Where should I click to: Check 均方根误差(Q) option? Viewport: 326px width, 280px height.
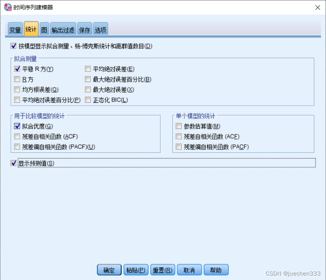click(x=17, y=90)
